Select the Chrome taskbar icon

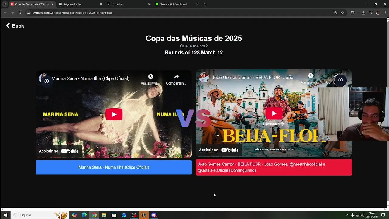tap(94, 215)
